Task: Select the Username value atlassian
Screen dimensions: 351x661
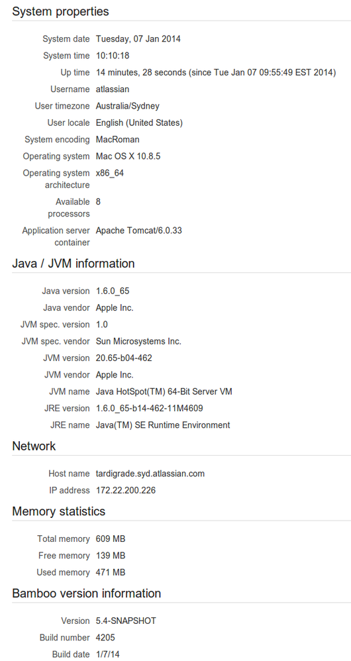Action: click(x=113, y=89)
